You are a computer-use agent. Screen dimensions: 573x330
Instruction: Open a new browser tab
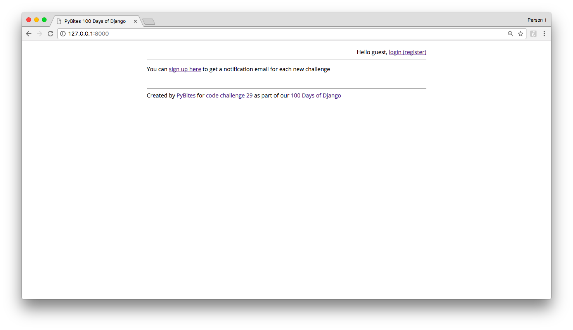(x=149, y=22)
